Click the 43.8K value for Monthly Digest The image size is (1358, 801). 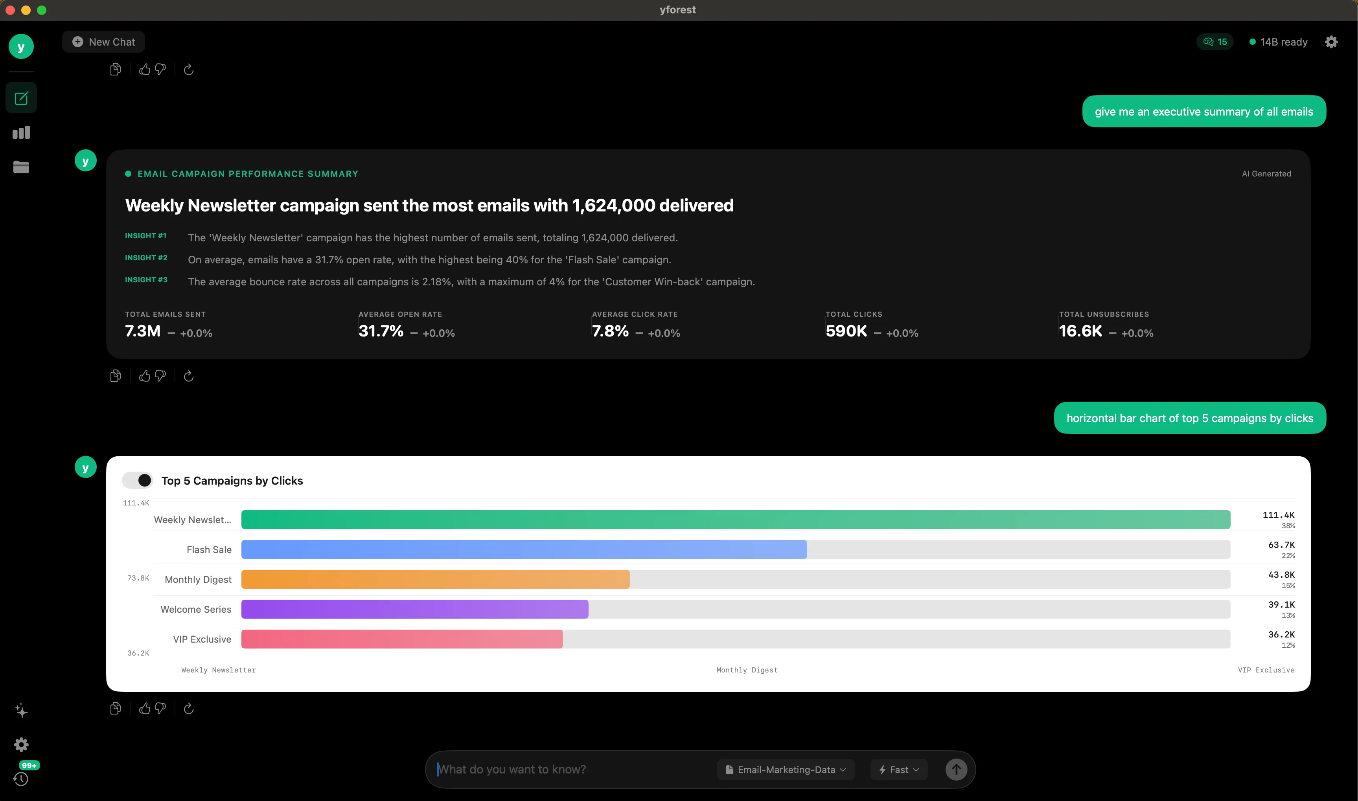[1281, 575]
